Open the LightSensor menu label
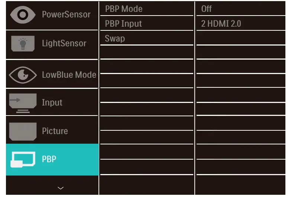 point(64,43)
